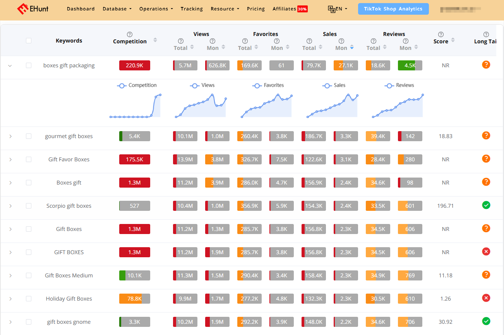Check the checkbox for boxes gift packaging
The height and width of the screenshot is (335, 504).
tap(28, 65)
